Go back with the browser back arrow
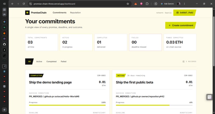Viewport: 215px width, 114px height. click(x=13, y=4)
